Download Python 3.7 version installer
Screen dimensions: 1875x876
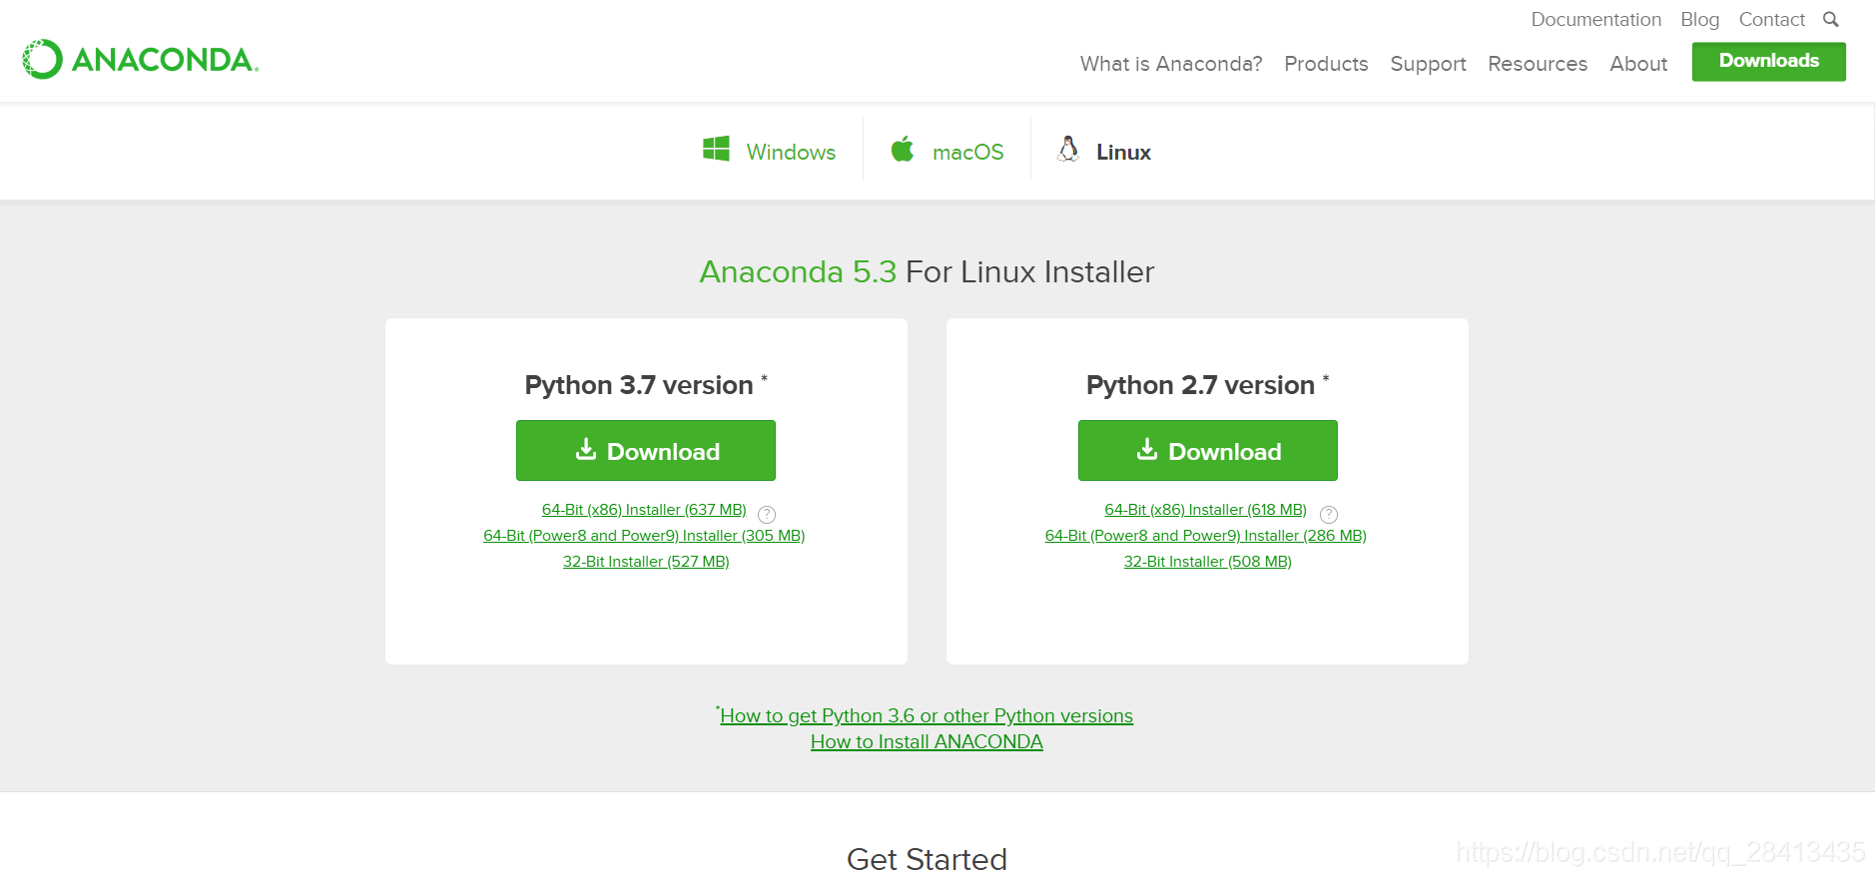point(646,451)
